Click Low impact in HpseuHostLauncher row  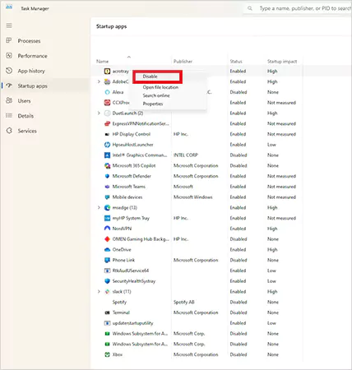click(x=271, y=145)
